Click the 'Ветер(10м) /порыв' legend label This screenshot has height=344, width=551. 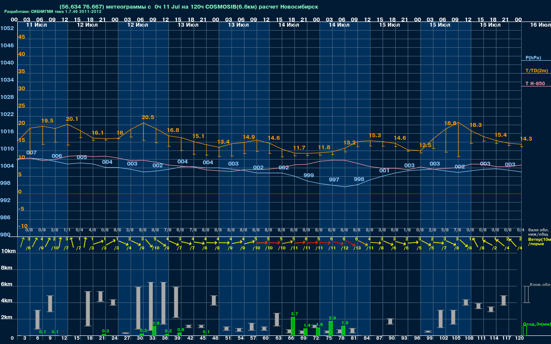(x=539, y=241)
